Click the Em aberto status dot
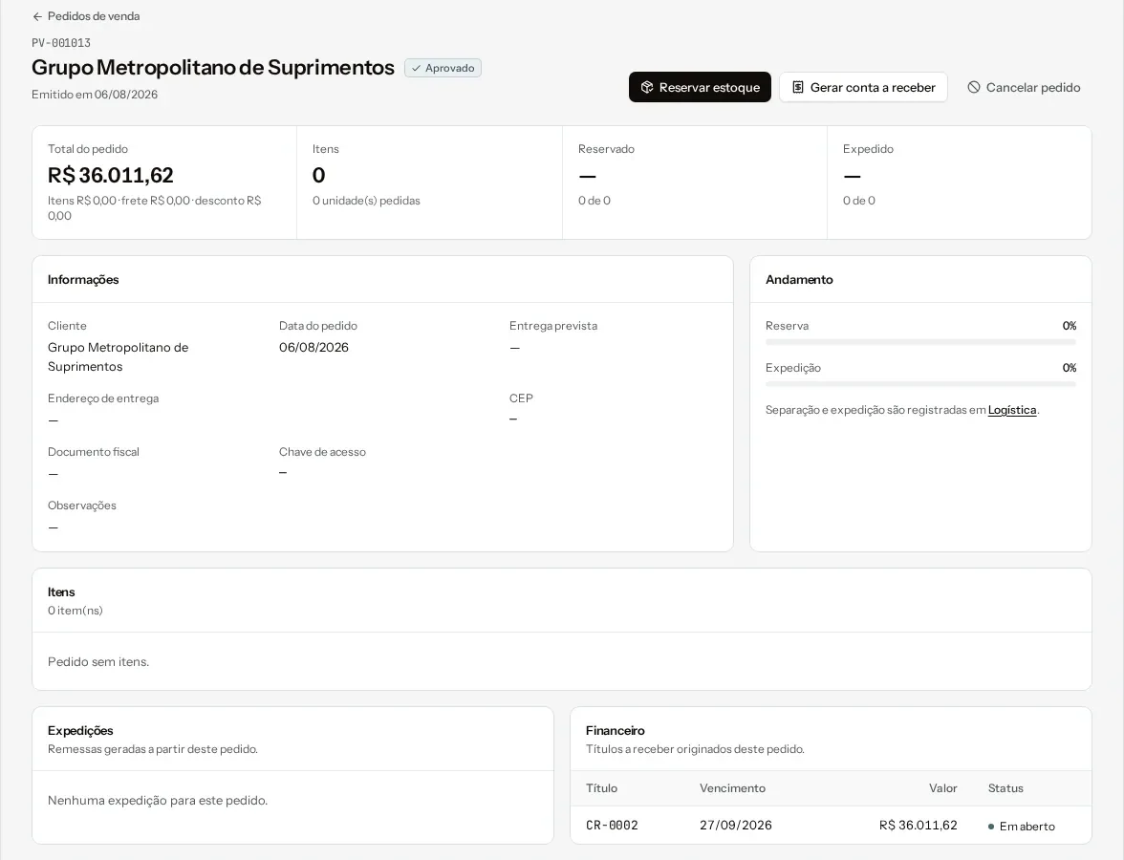Viewport: 1124px width, 860px height. click(x=991, y=827)
